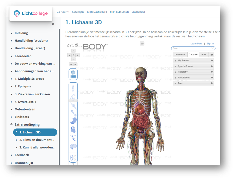Open 4. Dwarslaesie in the sidebar
Screen dimensions: 233x178
(25, 102)
